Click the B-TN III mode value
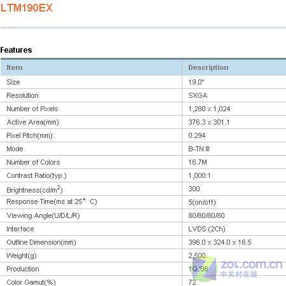This screenshot has width=286, height=286. 199,149
